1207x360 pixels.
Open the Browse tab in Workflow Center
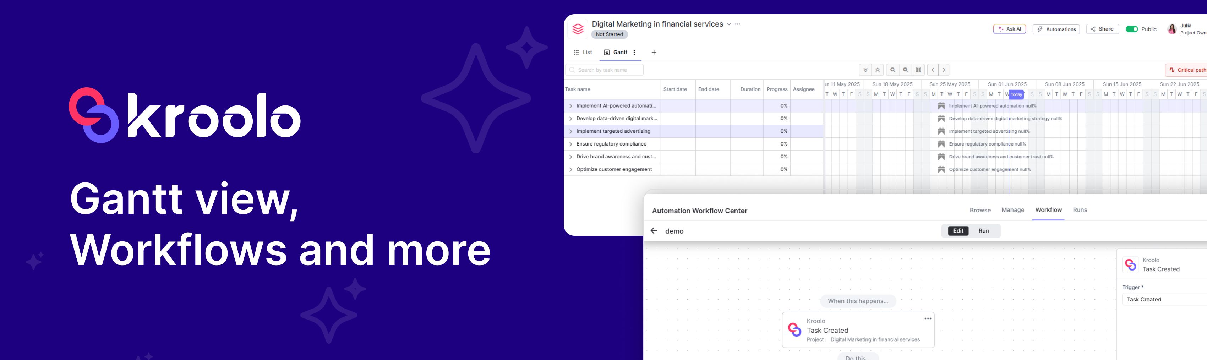pos(980,210)
